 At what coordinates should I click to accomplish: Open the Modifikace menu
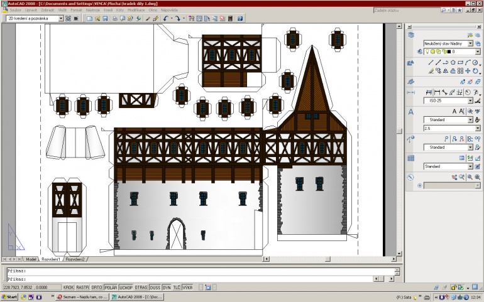tap(136, 10)
